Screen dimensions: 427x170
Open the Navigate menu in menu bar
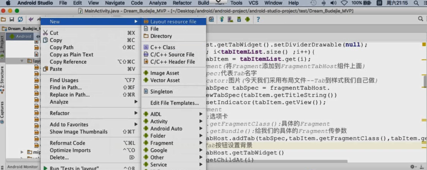(115, 3)
